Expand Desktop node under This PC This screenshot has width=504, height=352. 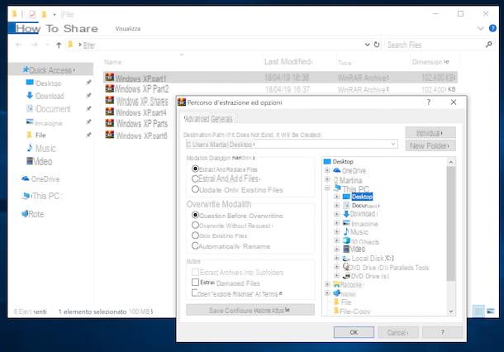click(336, 197)
